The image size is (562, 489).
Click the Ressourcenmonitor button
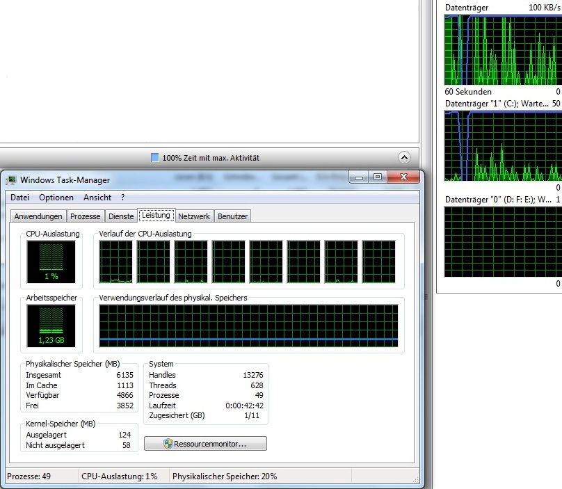click(205, 444)
